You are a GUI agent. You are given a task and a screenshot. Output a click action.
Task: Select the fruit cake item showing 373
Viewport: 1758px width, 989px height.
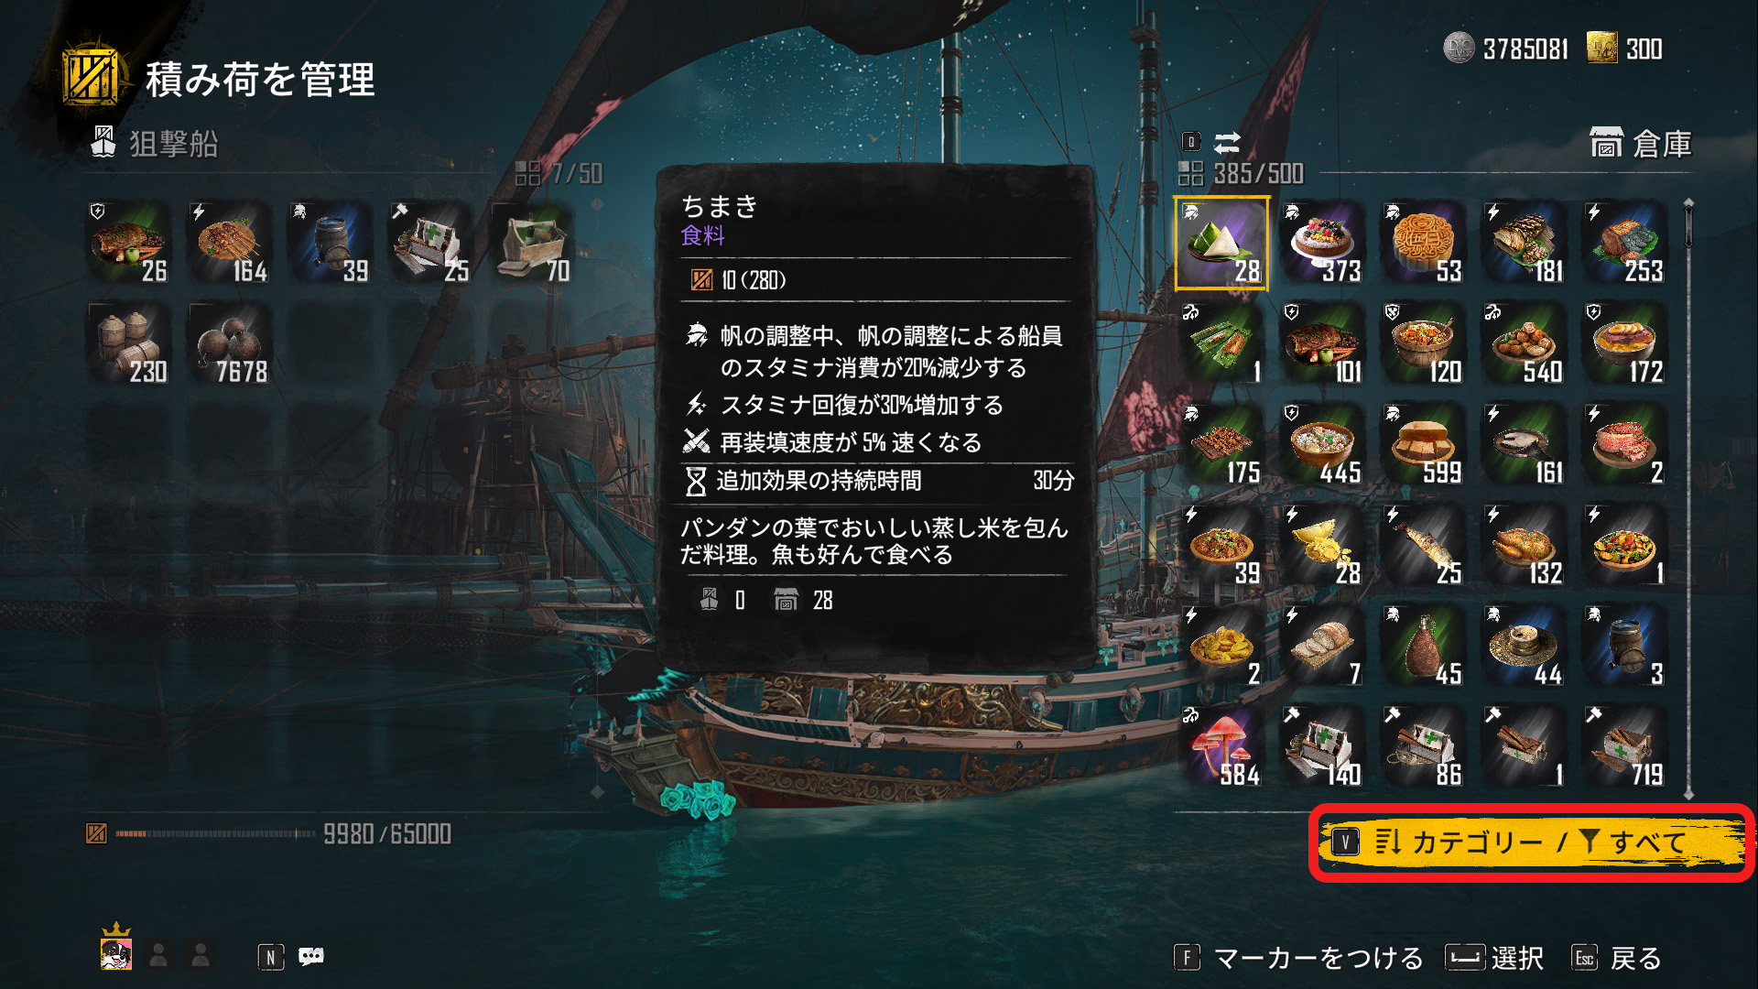click(1322, 244)
